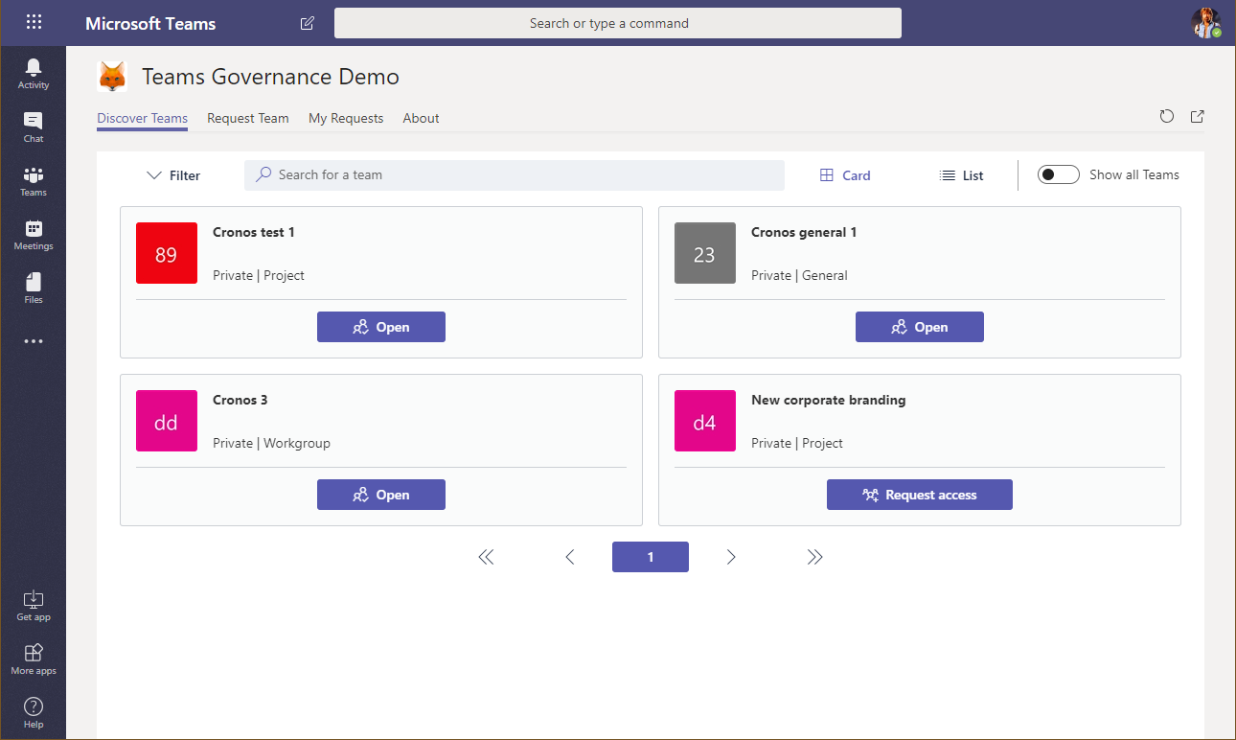The height and width of the screenshot is (740, 1236).
Task: Open the Cronos general 1 team
Action: (920, 327)
